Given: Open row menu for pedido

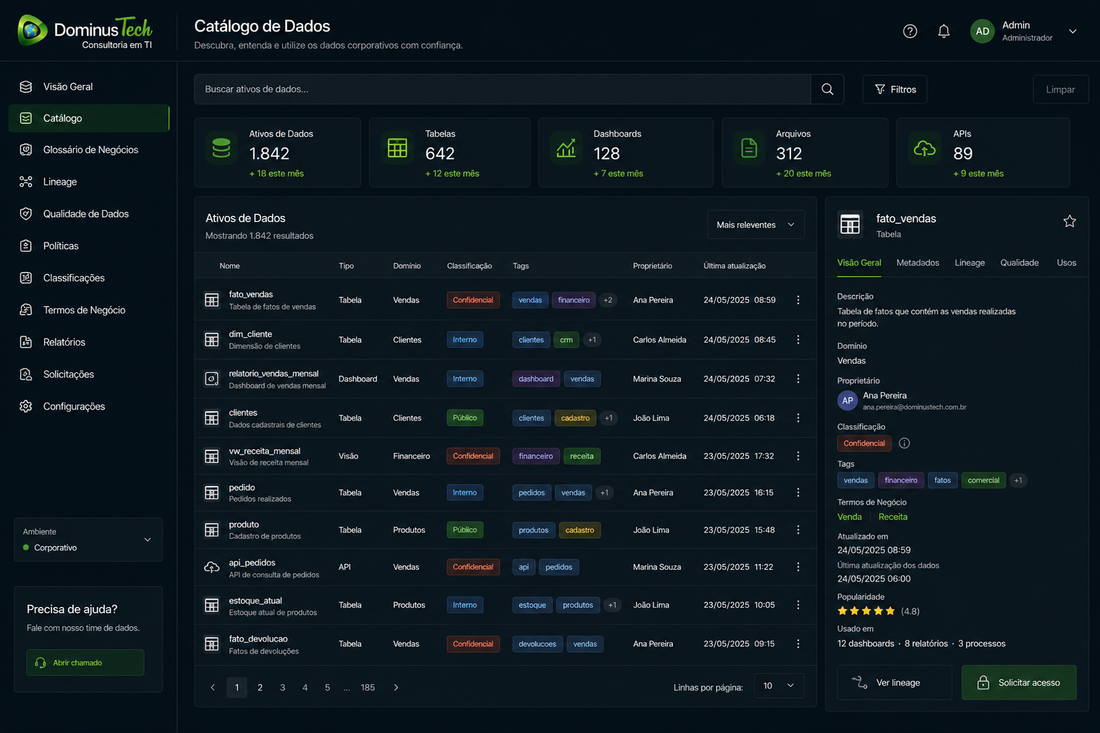Looking at the screenshot, I should (798, 492).
